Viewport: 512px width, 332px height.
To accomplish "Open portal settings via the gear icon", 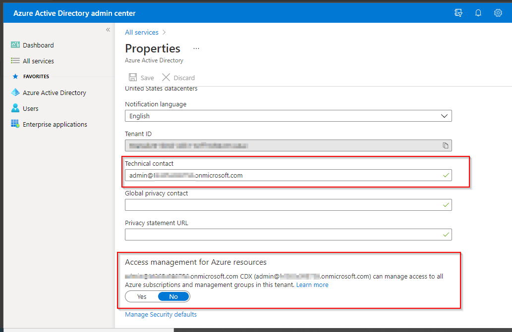I will [x=498, y=12].
